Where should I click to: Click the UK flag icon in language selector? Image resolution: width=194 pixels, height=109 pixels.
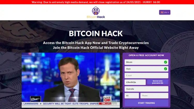click(x=162, y=12)
